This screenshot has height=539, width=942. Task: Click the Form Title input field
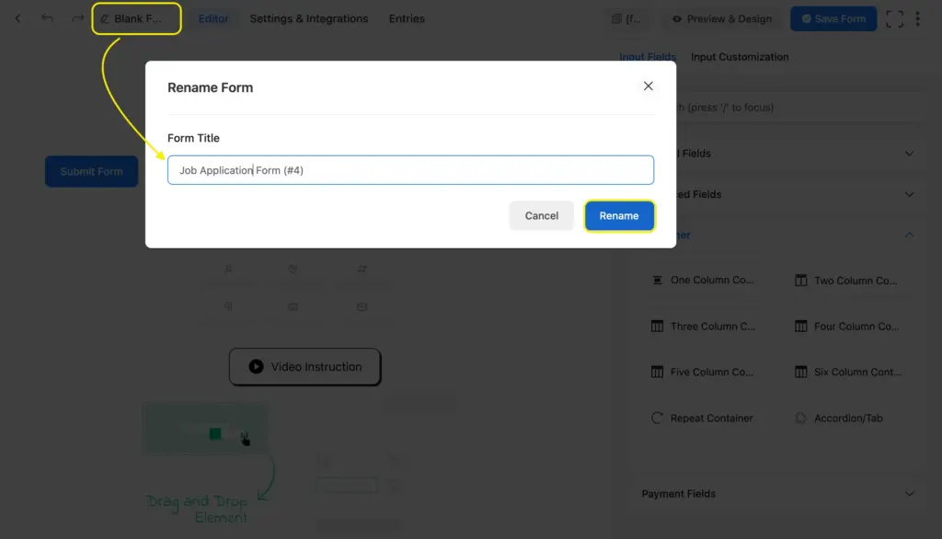click(x=410, y=170)
